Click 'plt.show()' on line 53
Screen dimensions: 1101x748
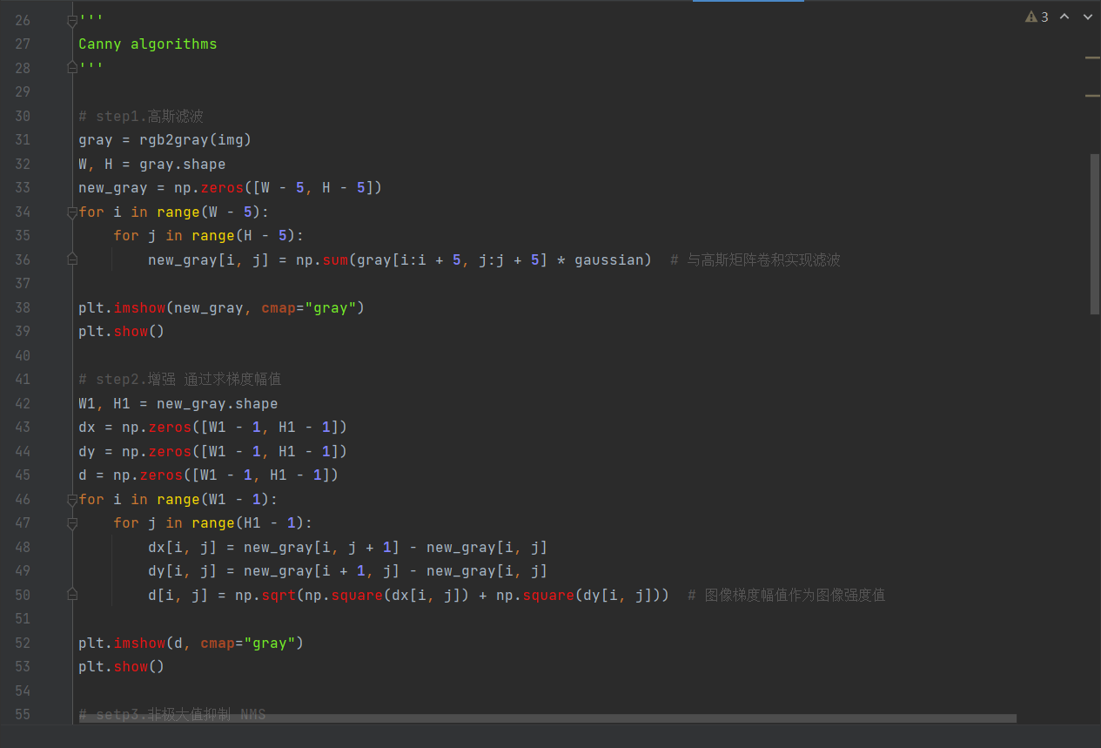pyautogui.click(x=122, y=666)
